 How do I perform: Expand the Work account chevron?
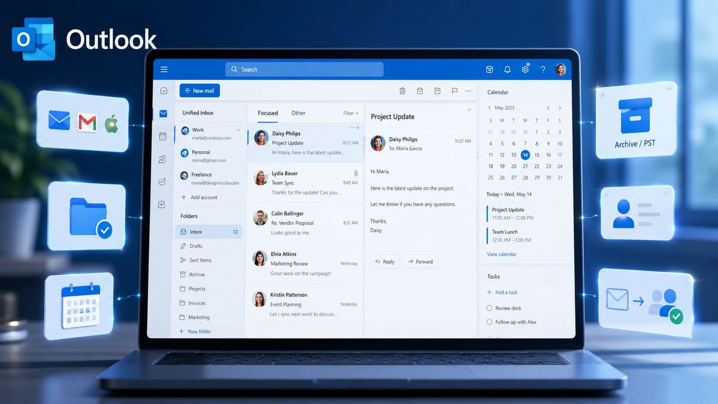tap(238, 130)
